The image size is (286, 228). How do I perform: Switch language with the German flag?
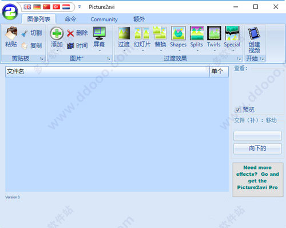pos(37,7)
